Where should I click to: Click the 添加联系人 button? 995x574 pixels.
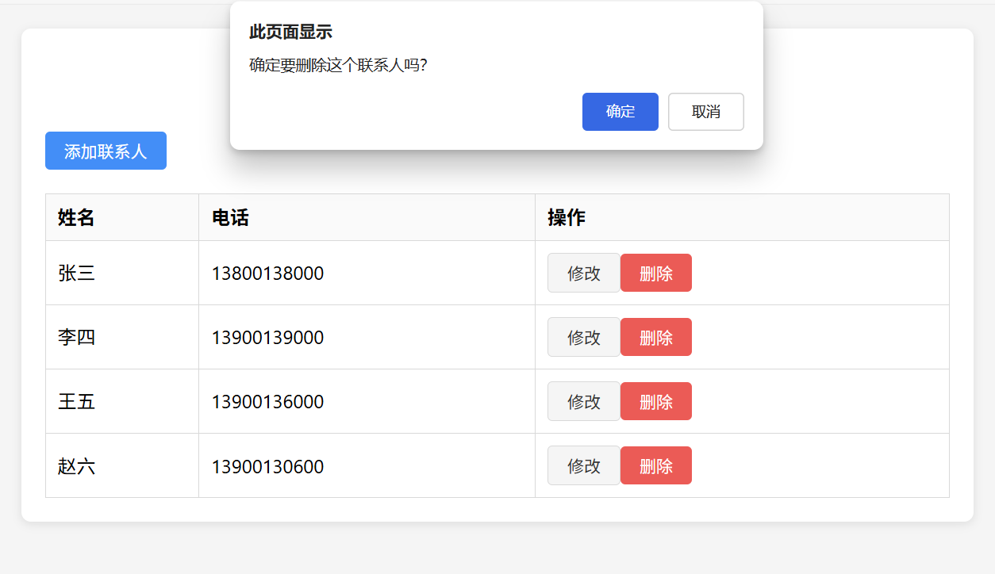(106, 151)
